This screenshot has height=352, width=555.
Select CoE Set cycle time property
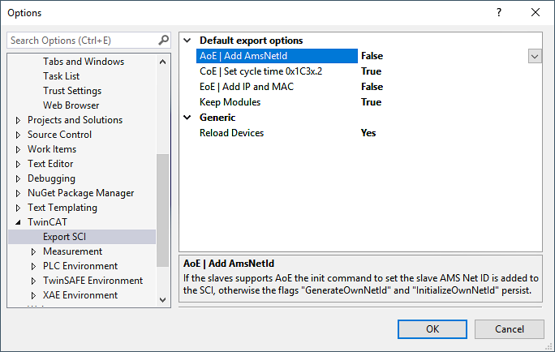(249, 71)
